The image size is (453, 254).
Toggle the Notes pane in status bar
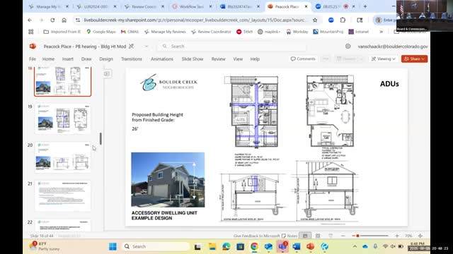pyautogui.click(x=289, y=236)
